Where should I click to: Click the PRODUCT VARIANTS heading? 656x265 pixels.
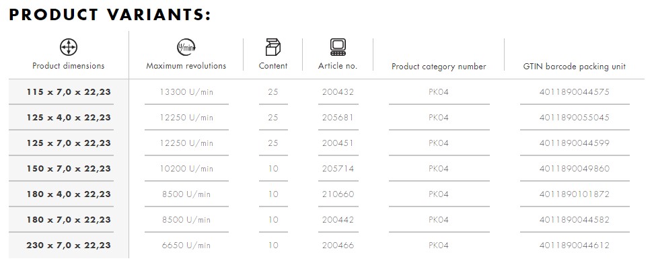[110, 15]
